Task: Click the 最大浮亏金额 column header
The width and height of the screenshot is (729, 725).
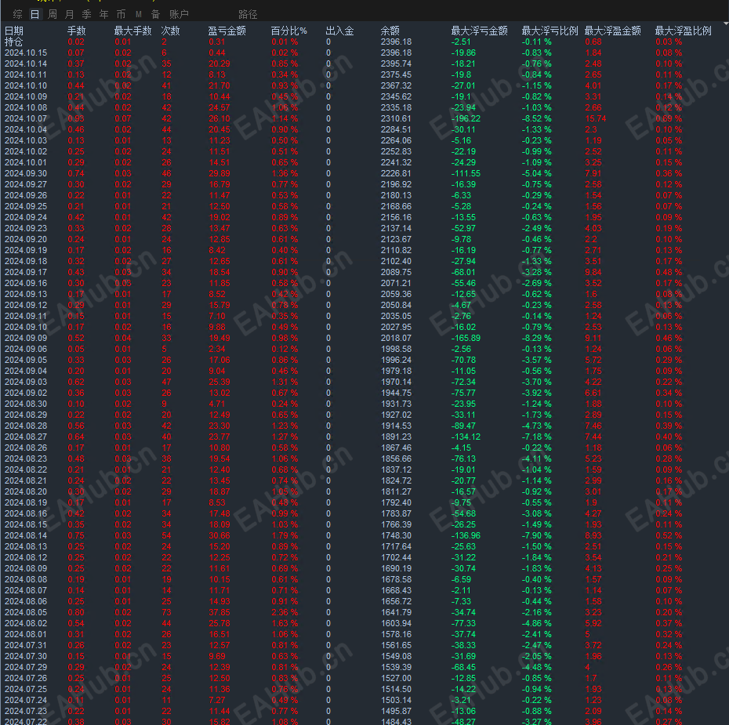Action: [x=479, y=31]
